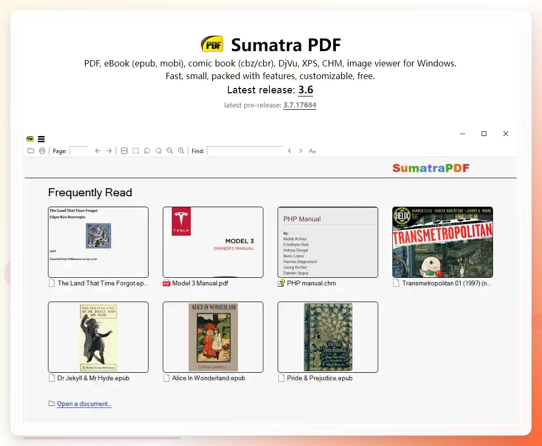The width and height of the screenshot is (542, 446).
Task: Open the Tesla Model 3 Manual thumbnail
Action: (x=213, y=242)
